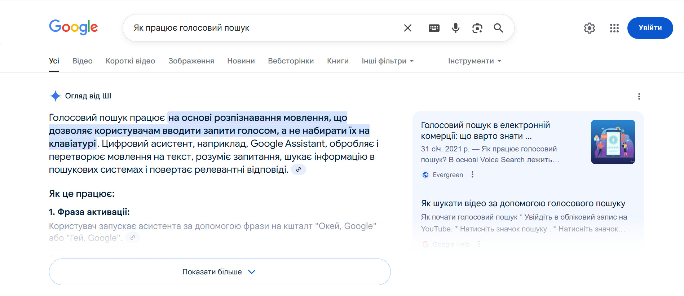Open the three-dot menu next to Evergreen
684x296 pixels.
pyautogui.click(x=472, y=174)
